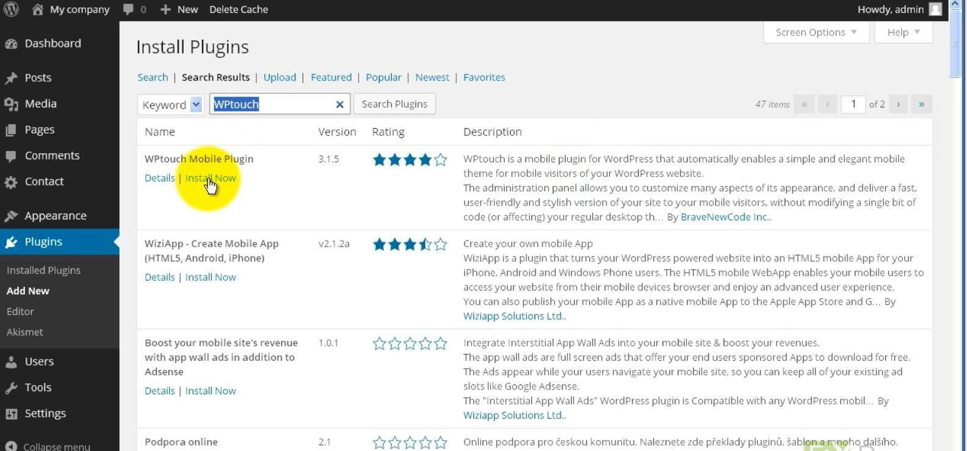Image resolution: width=967 pixels, height=451 pixels.
Task: Open the Installed Plugins submenu item
Action: coord(43,270)
